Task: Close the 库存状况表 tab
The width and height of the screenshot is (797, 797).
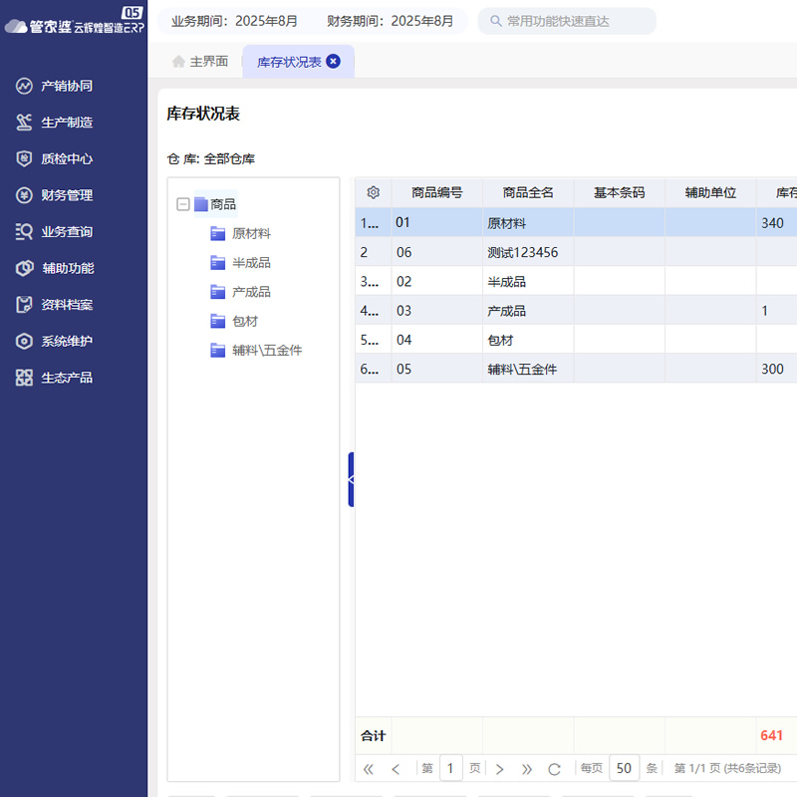Action: coord(333,62)
